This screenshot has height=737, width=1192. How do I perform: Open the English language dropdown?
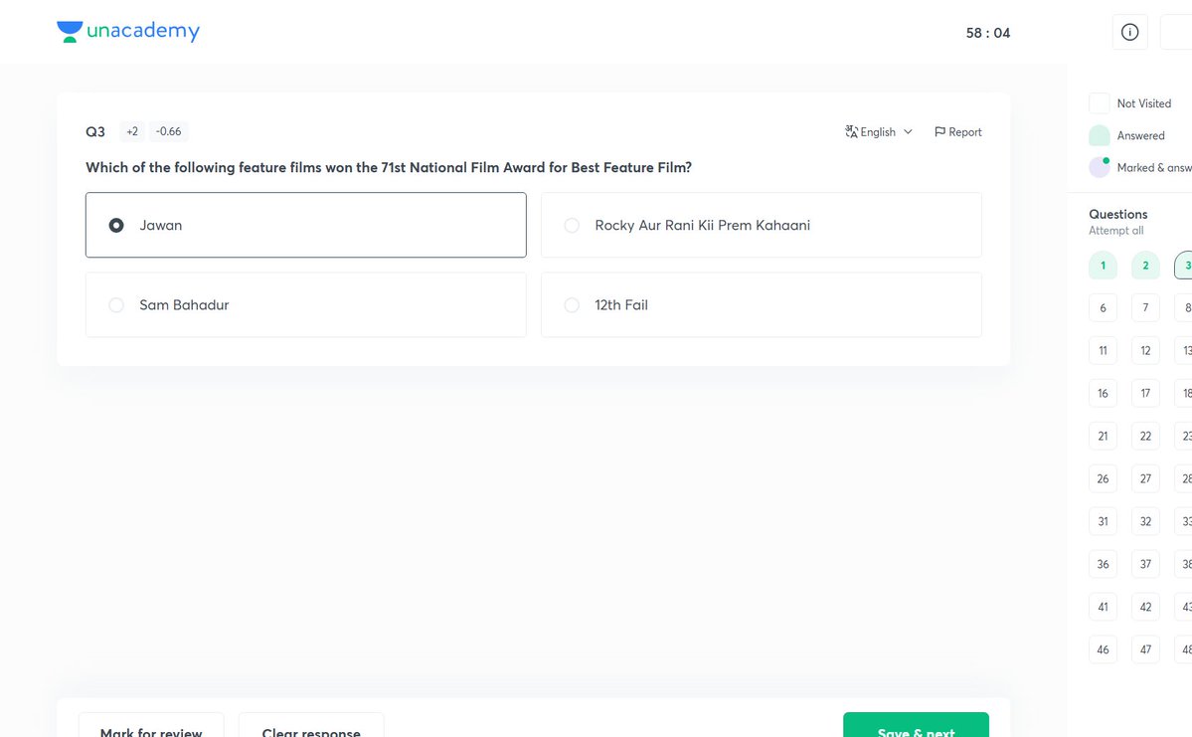(879, 131)
